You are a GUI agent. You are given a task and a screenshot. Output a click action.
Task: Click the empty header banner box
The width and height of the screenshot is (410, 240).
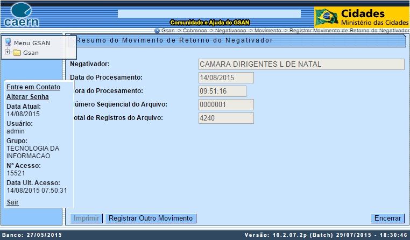pos(209,13)
